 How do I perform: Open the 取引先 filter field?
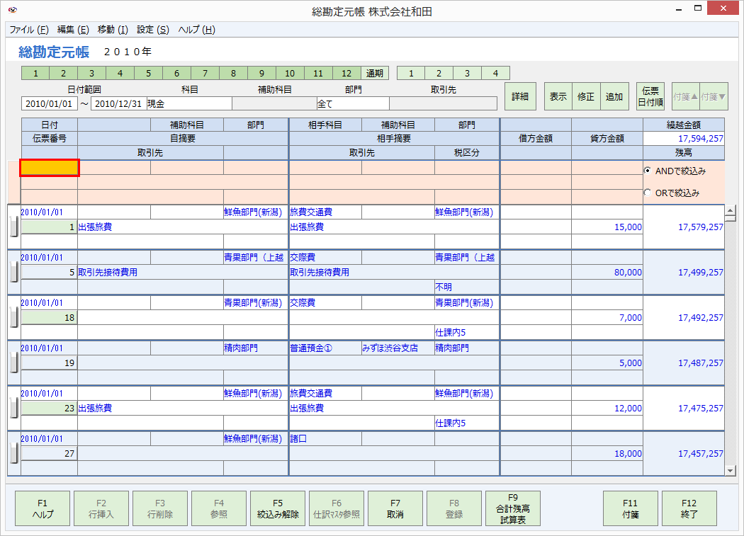click(x=444, y=103)
